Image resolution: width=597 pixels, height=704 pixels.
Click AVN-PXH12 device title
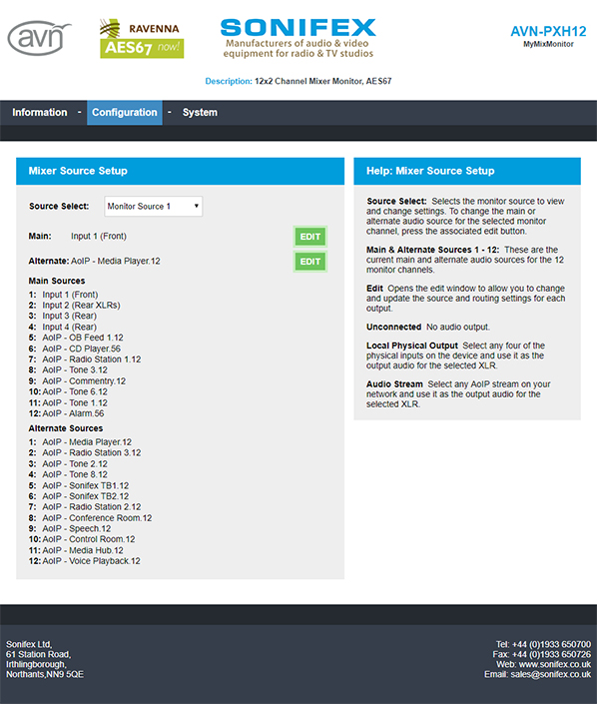(x=548, y=31)
